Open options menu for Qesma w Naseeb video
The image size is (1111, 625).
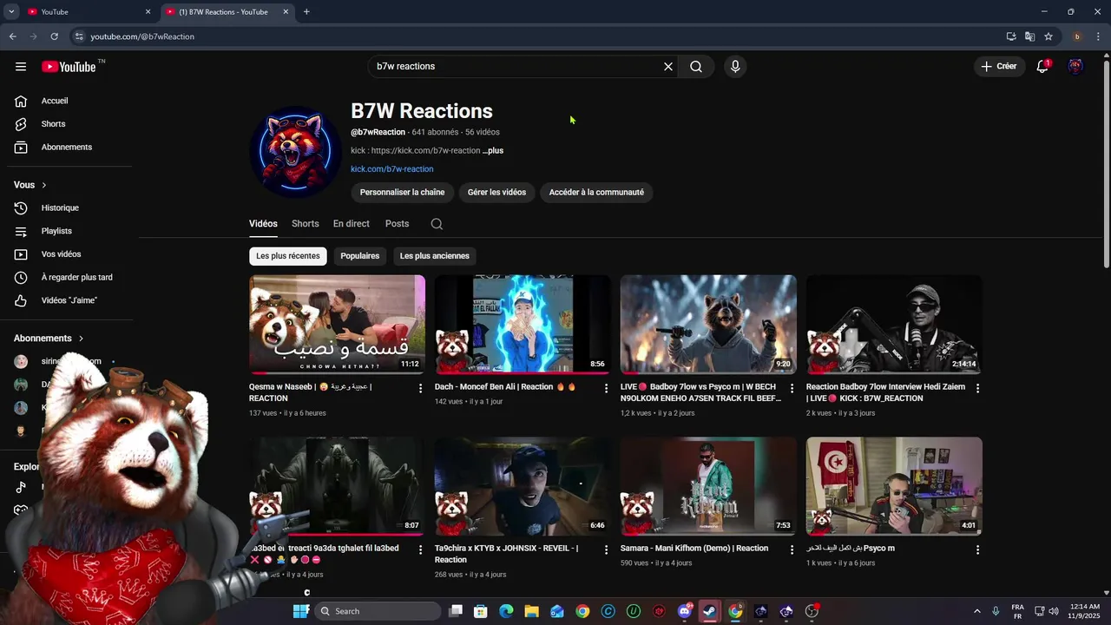tap(421, 388)
